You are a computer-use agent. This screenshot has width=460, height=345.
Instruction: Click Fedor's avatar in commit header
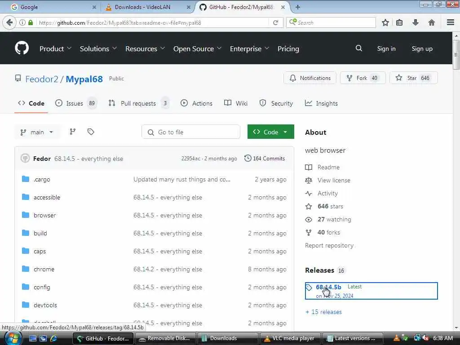click(x=25, y=159)
